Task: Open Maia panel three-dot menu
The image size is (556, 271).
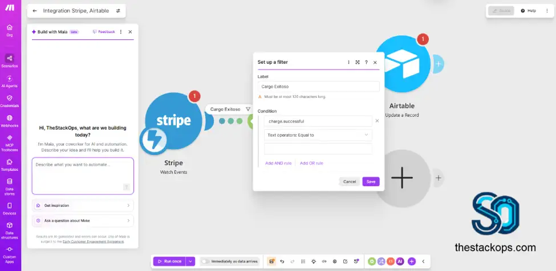Action: pos(121,32)
